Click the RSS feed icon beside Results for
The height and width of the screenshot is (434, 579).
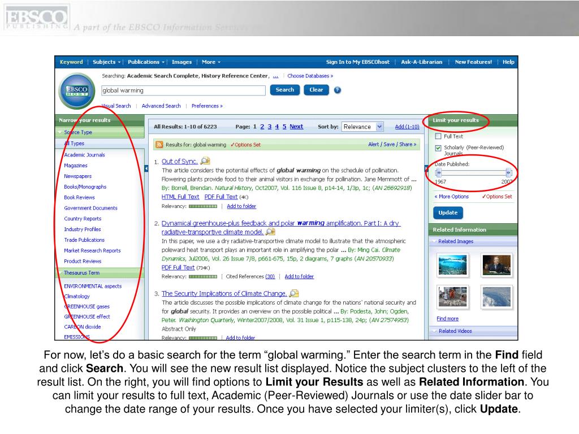[x=159, y=145]
